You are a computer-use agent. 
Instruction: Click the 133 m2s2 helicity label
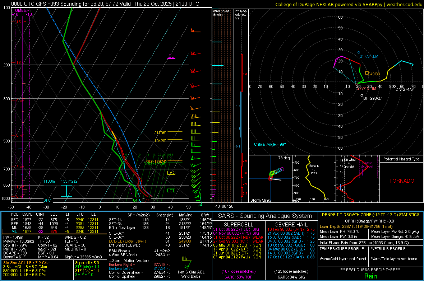click(69, 181)
